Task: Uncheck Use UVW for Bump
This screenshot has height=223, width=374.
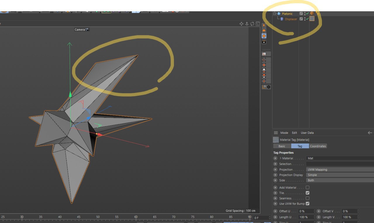Action: [307, 203]
